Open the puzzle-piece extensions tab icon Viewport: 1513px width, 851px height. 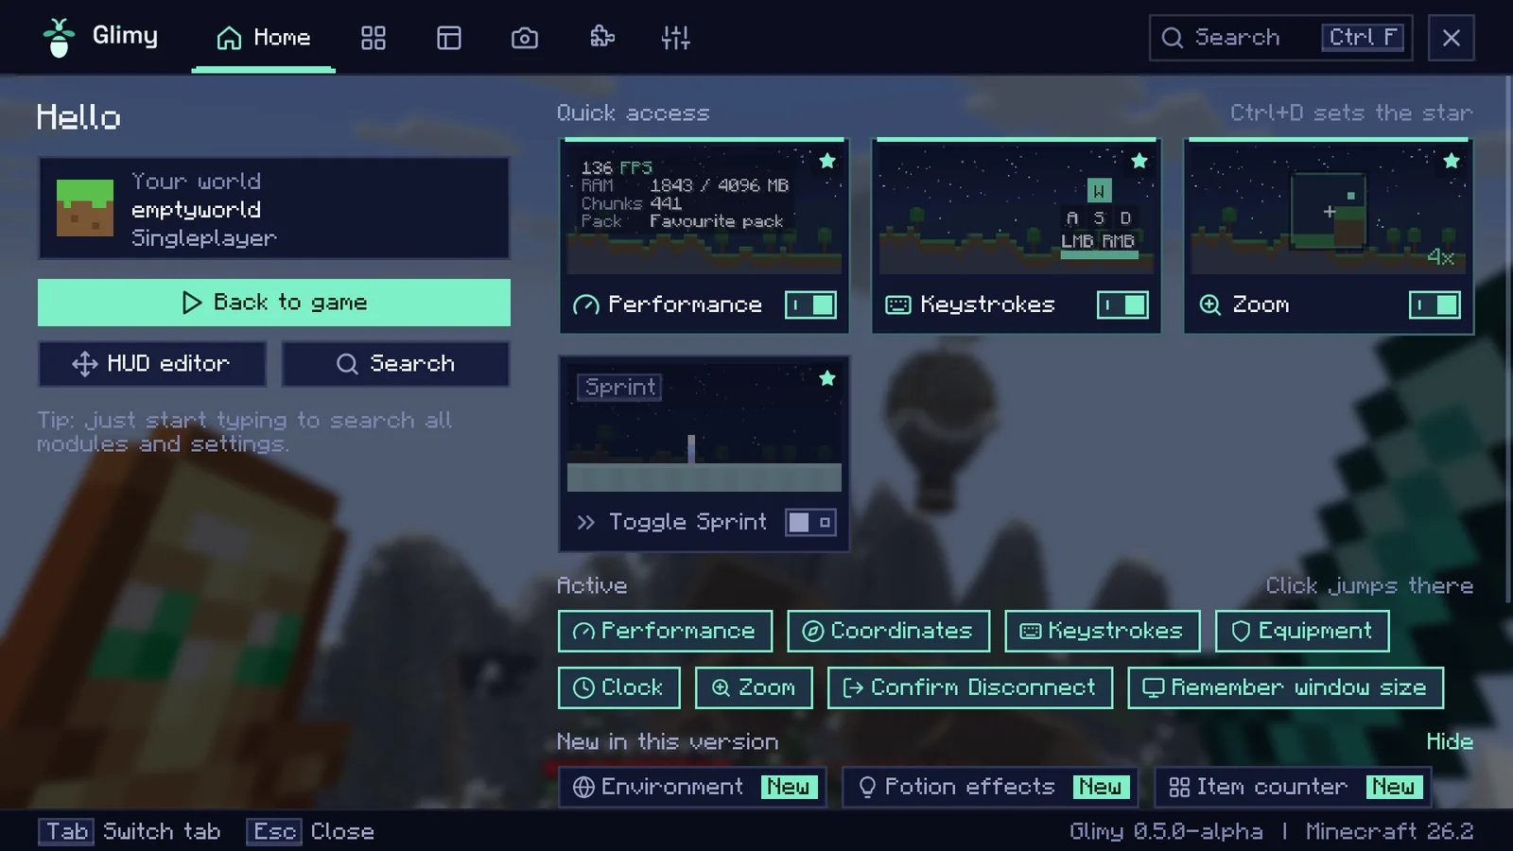(601, 38)
